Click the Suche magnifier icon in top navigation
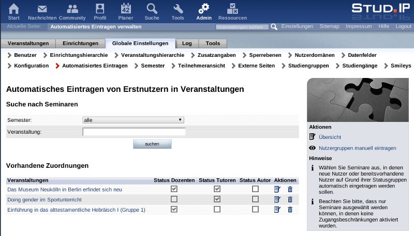Viewport: 414px width, 236px height. (x=152, y=9)
